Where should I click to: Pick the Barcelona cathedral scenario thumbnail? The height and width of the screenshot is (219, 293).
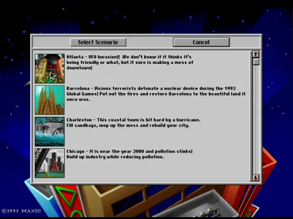tap(49, 100)
